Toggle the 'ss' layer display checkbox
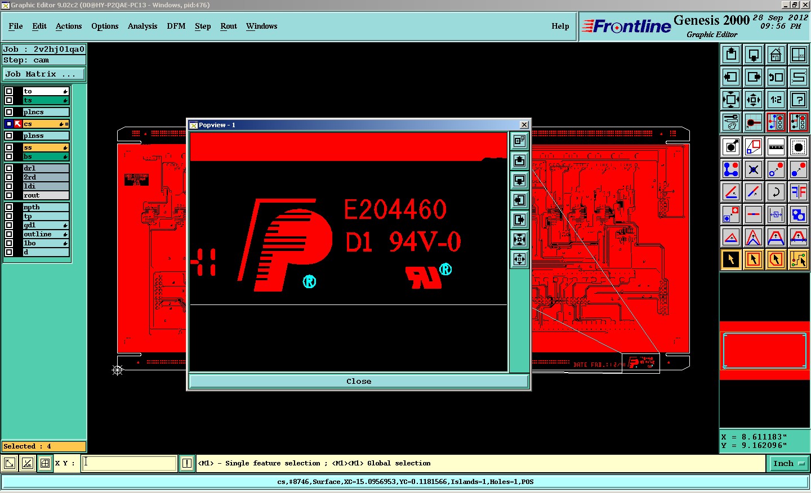 tap(9, 147)
